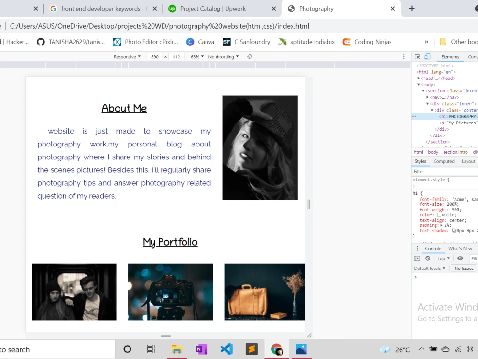This screenshot has height=359, width=478.
Task: Expand the head element node
Action: coord(419,78)
